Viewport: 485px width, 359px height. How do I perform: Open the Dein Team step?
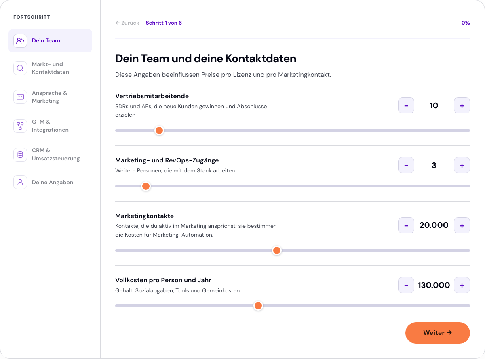[50, 41]
